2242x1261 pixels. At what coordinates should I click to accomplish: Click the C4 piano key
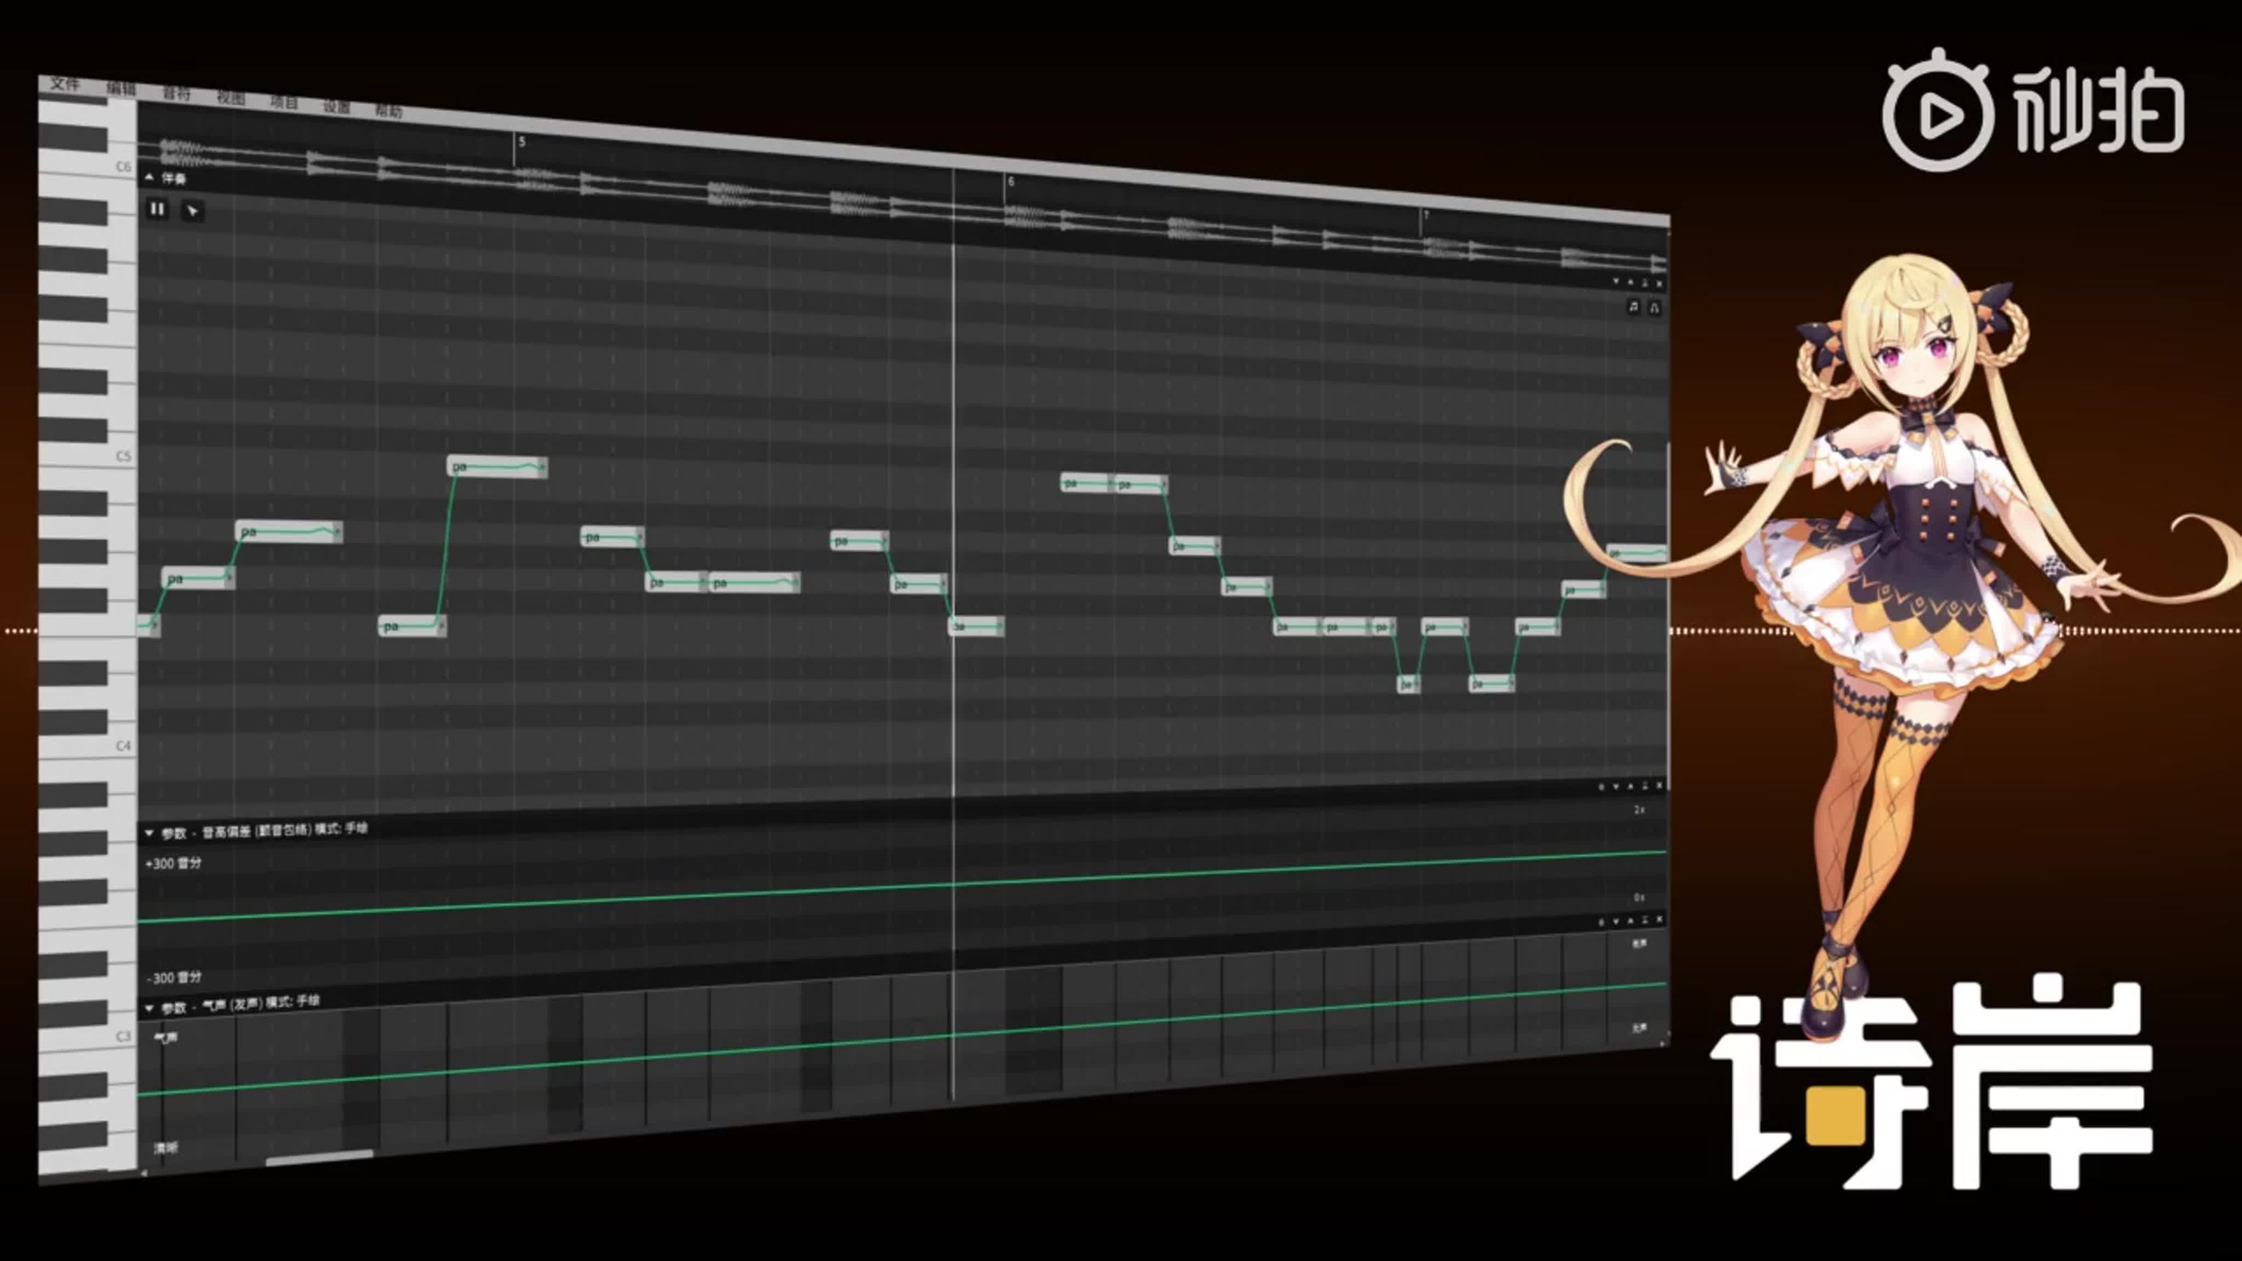[87, 746]
